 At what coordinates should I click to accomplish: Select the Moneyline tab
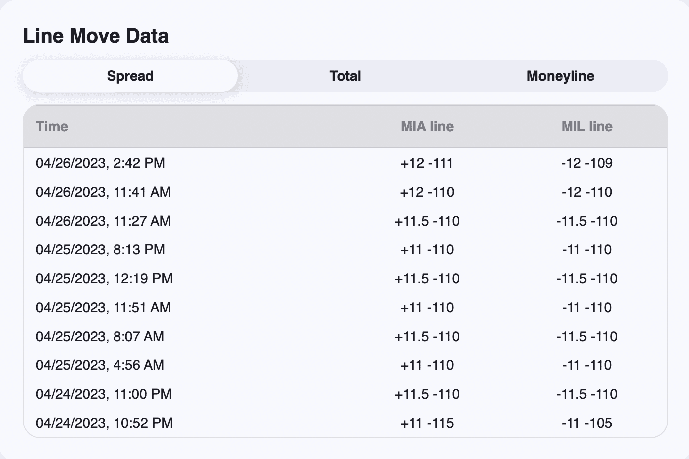[560, 76]
